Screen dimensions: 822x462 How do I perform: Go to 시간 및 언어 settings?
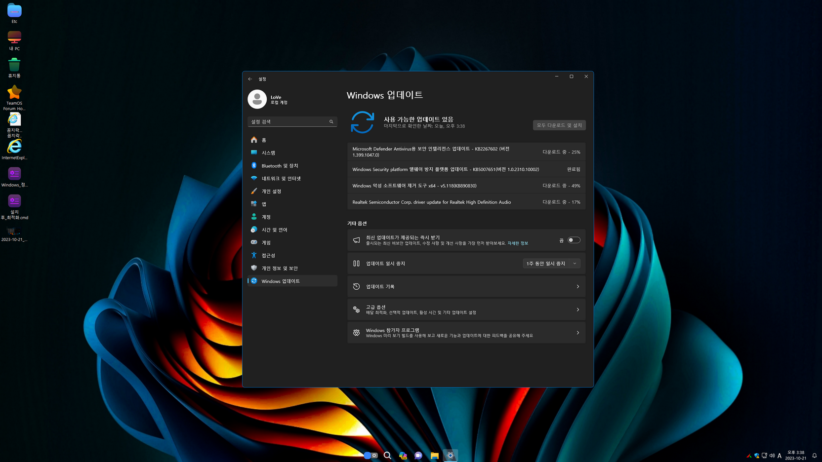click(x=292, y=230)
